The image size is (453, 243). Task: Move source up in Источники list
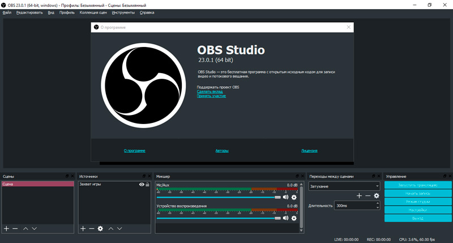pos(111,228)
